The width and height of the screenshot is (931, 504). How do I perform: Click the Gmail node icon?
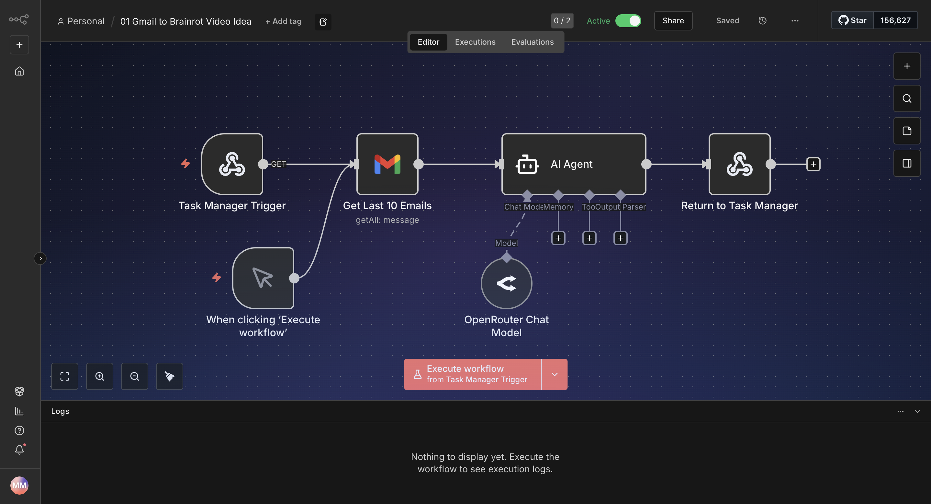pos(387,164)
